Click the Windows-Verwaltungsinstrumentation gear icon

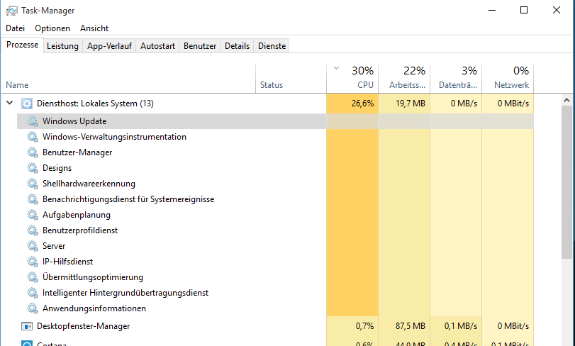(33, 137)
